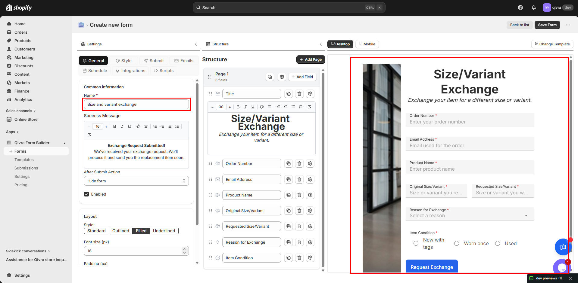Open the Style settings tab
The width and height of the screenshot is (578, 283).
pos(124,61)
